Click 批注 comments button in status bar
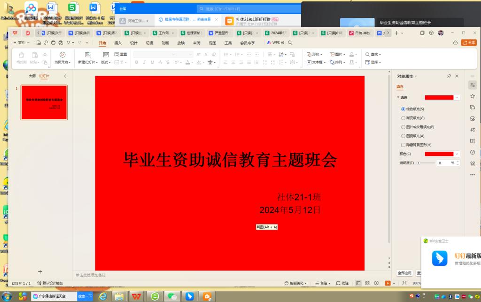This screenshot has height=302, width=481. [342, 283]
